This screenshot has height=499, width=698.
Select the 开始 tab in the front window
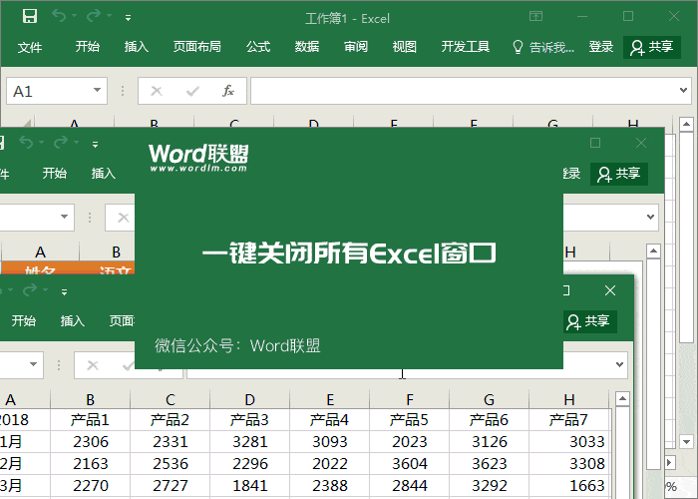pyautogui.click(x=24, y=320)
